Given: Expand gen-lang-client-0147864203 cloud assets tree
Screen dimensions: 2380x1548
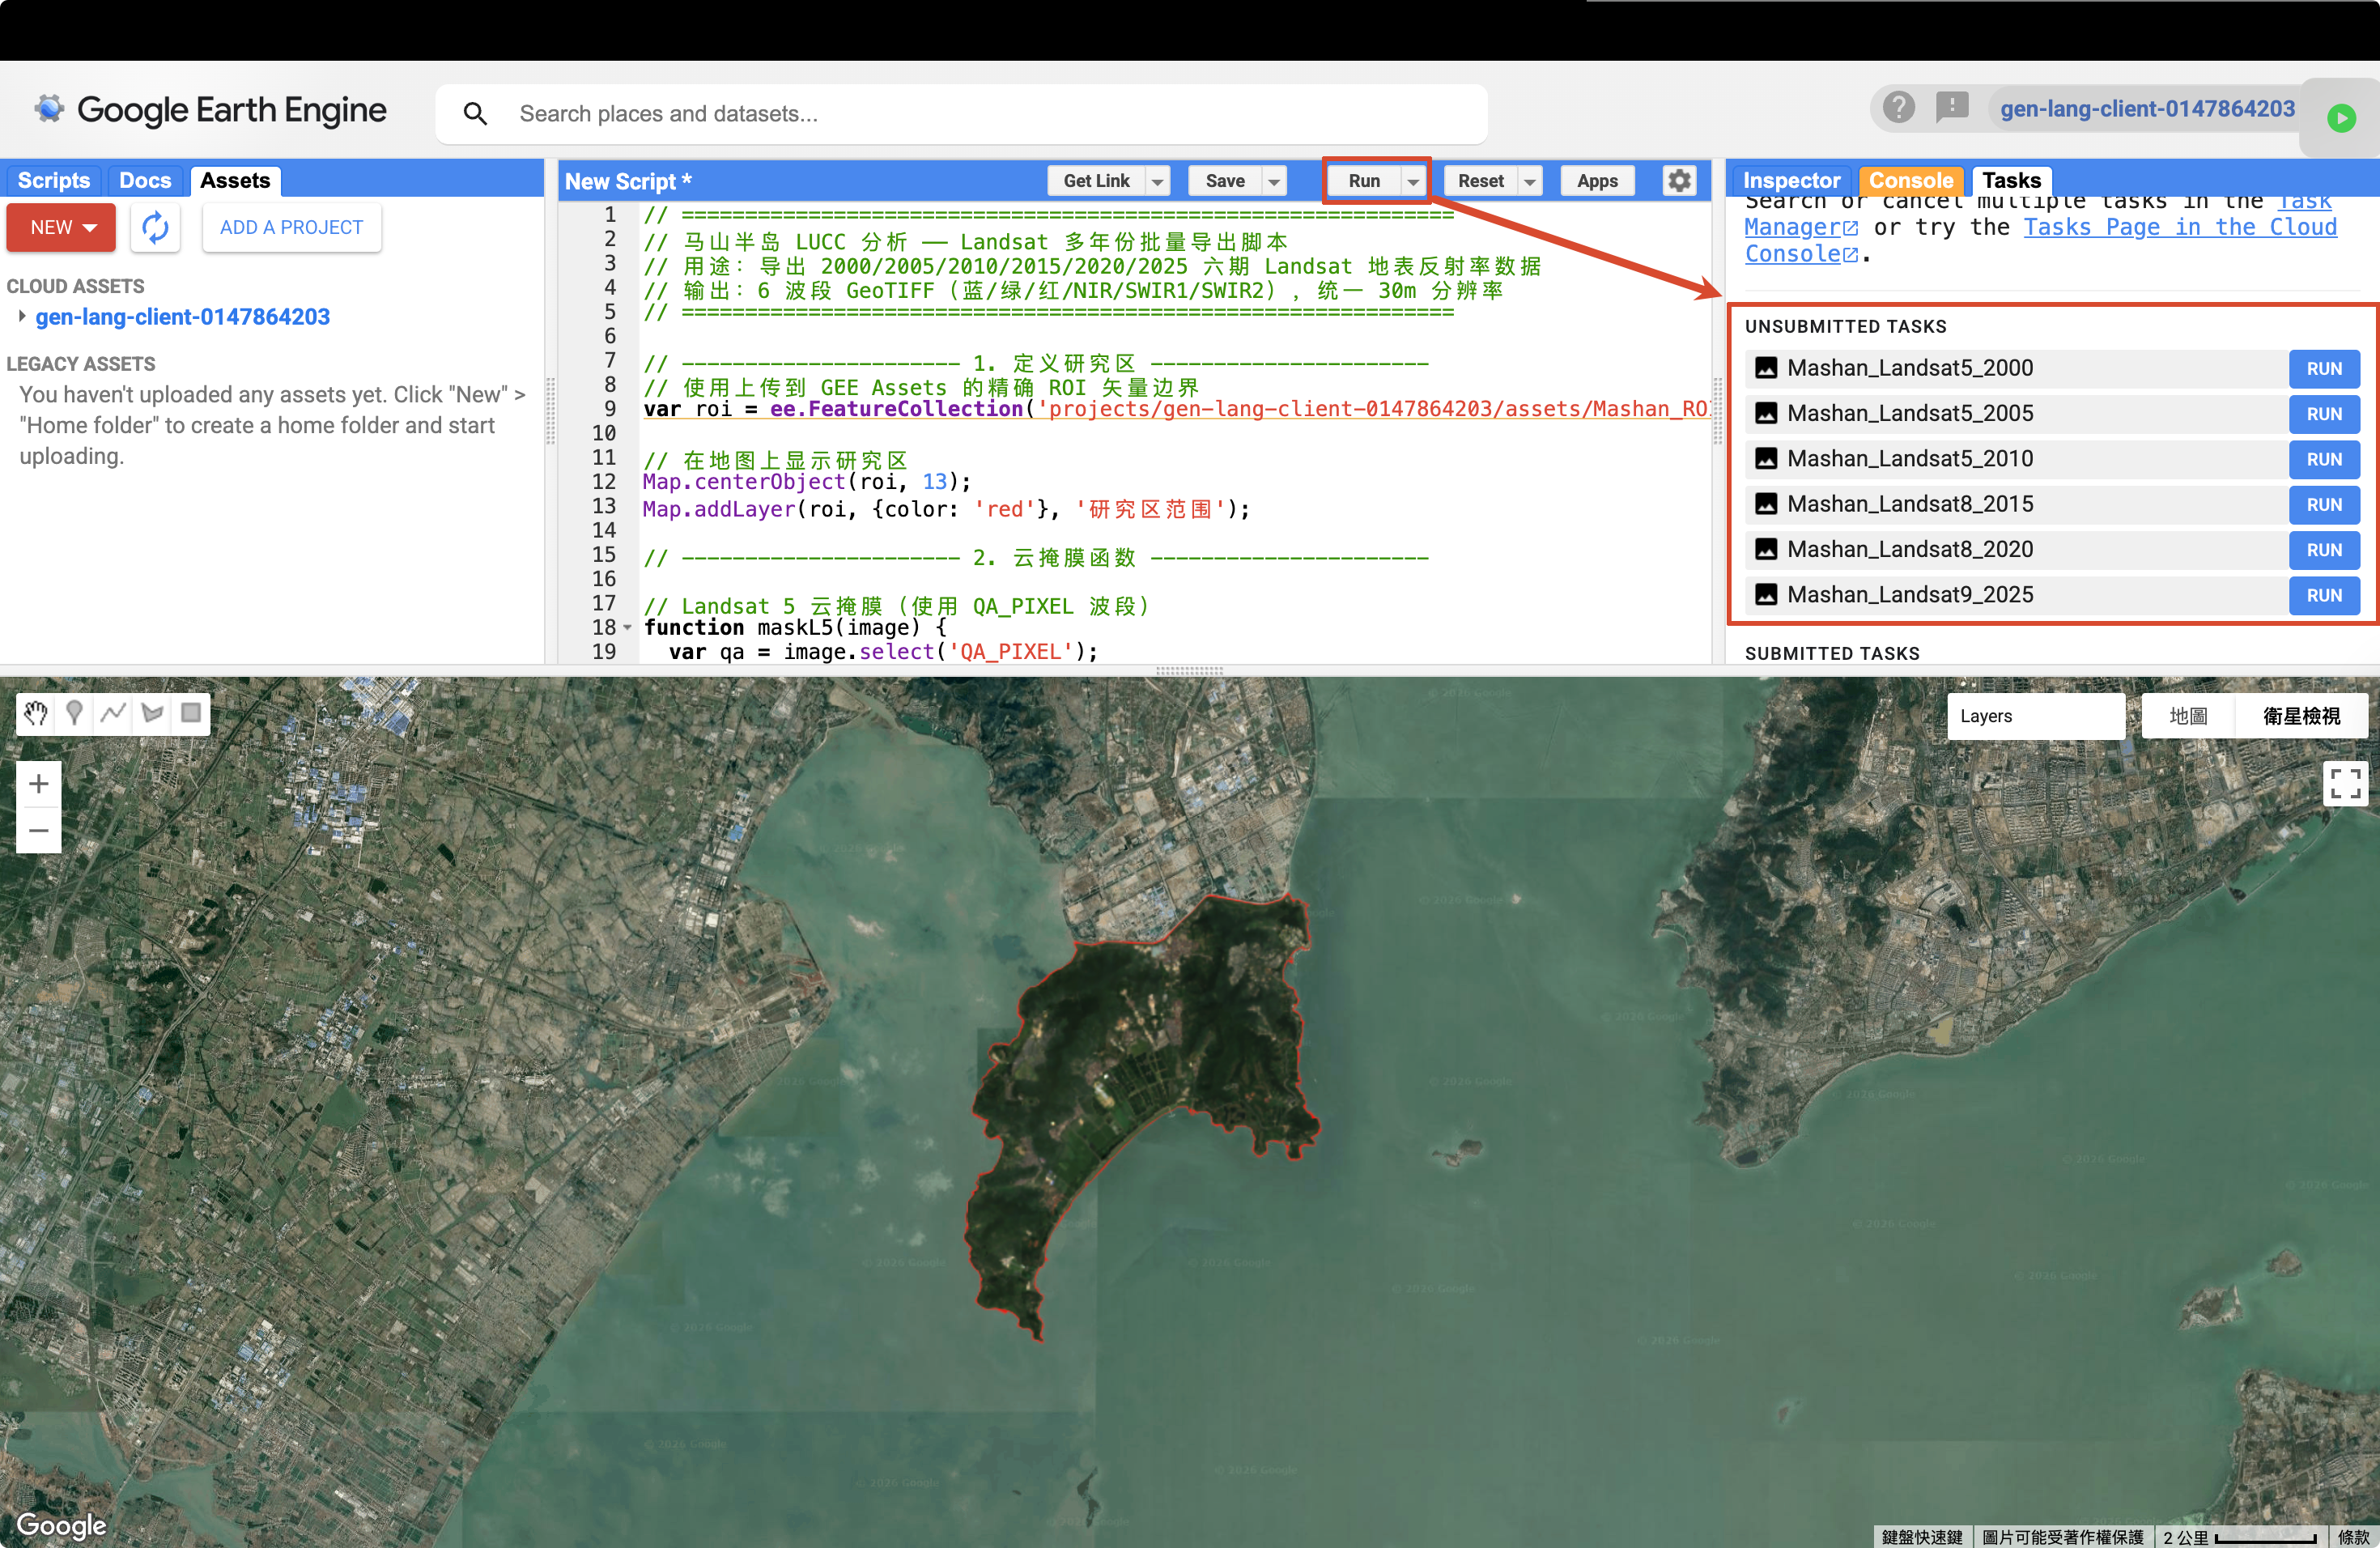Looking at the screenshot, I should click(21, 317).
